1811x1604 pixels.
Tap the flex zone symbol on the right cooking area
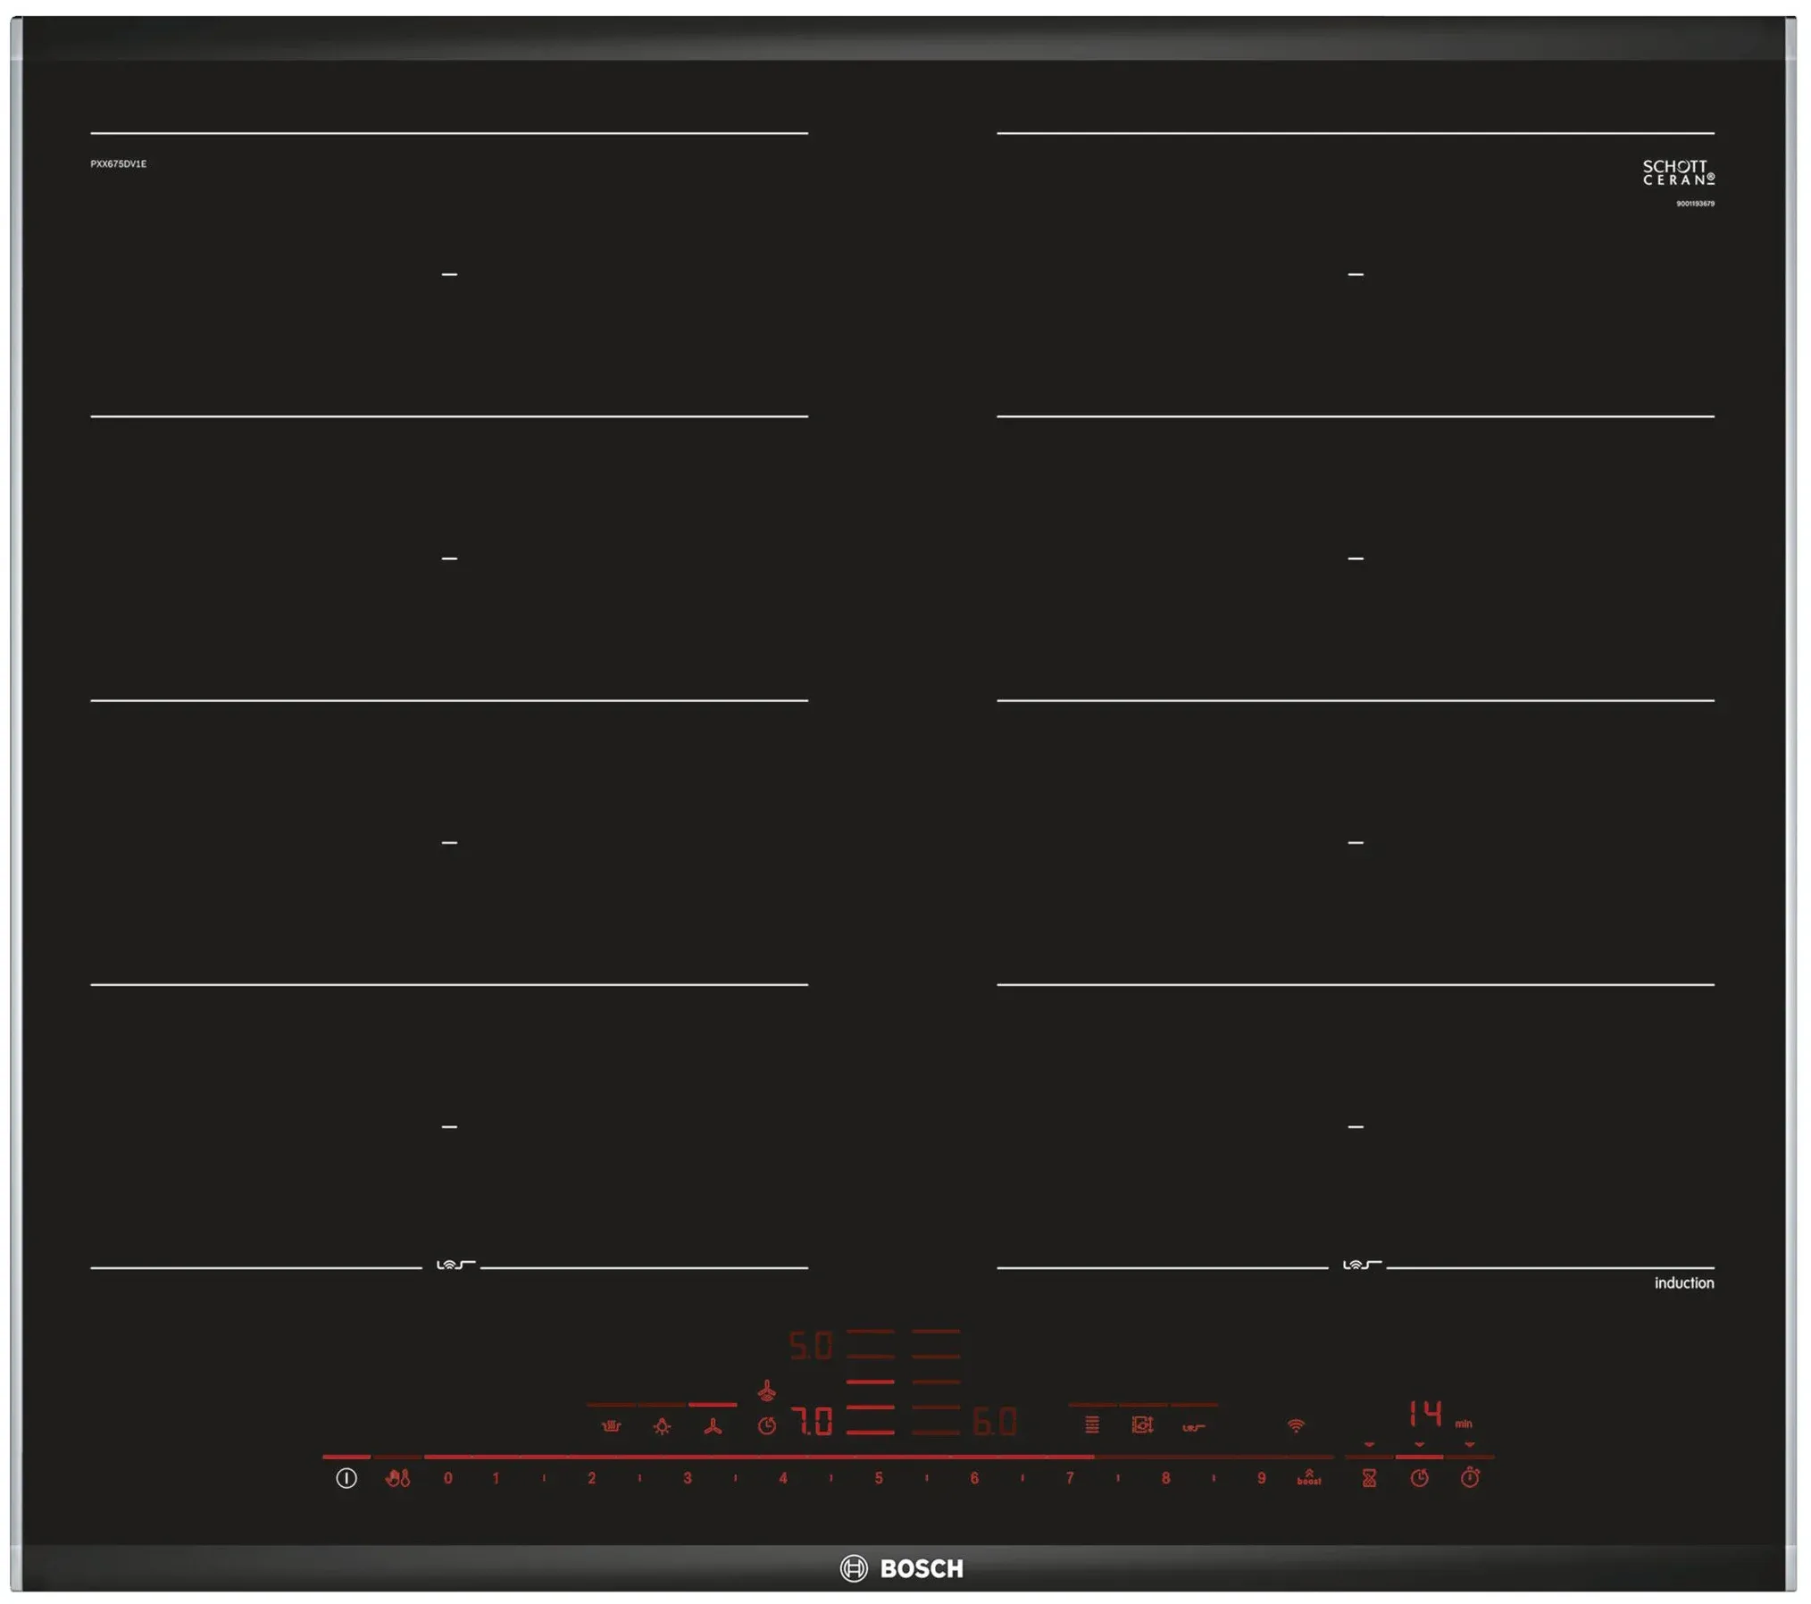[x=1362, y=1265]
